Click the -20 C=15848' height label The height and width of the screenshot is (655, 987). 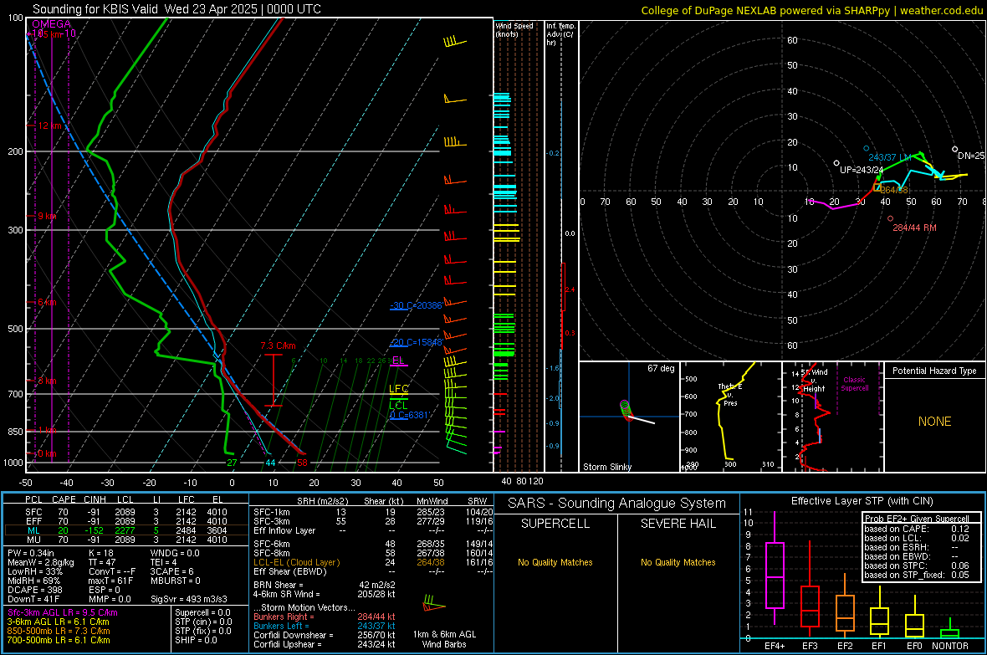(x=417, y=343)
